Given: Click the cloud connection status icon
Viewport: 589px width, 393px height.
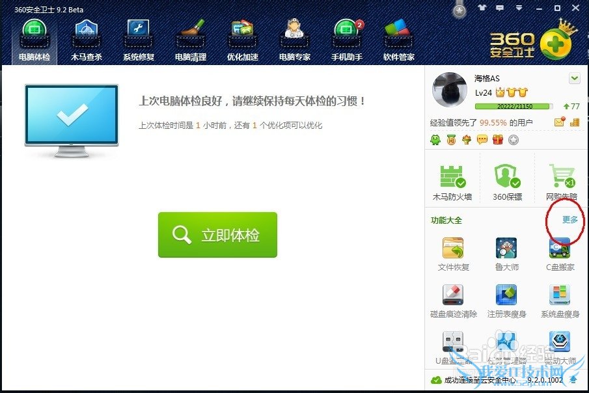Looking at the screenshot, I should point(436,380).
